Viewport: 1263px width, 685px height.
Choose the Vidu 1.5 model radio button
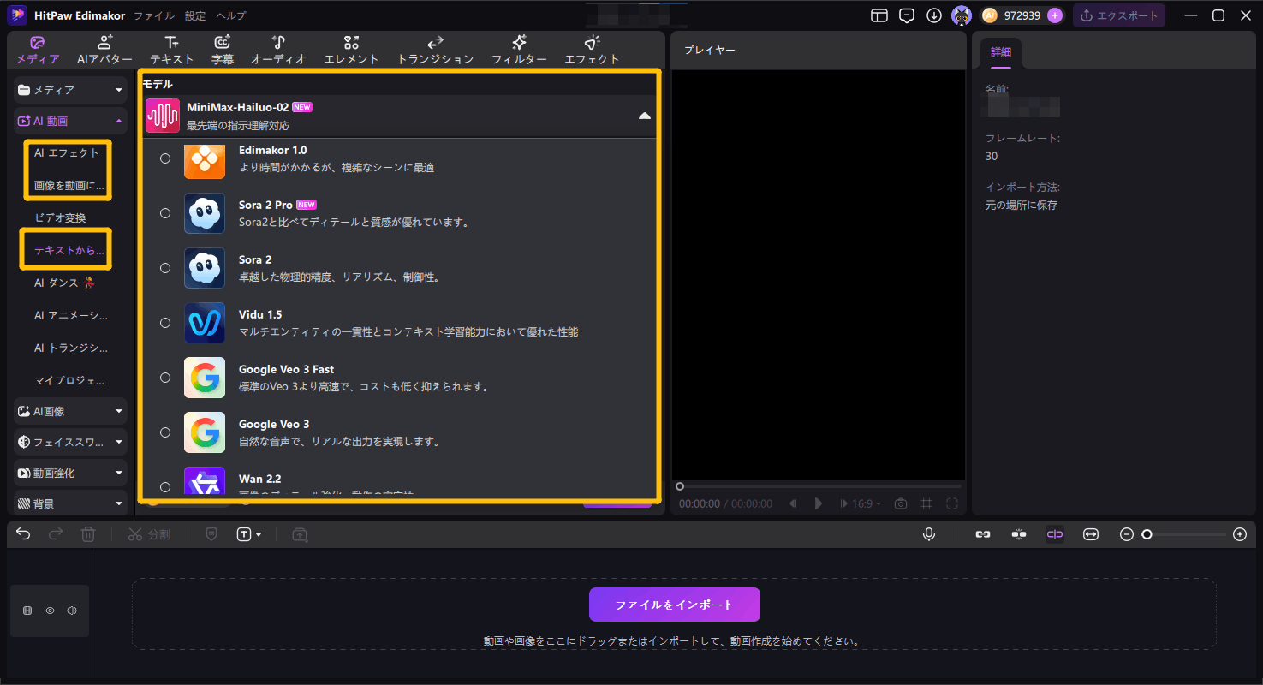(x=165, y=323)
